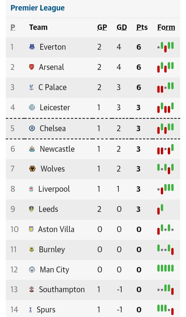Screen dimensions: 186x317
Task: Open the Burnley team link
Action: click(x=52, y=249)
